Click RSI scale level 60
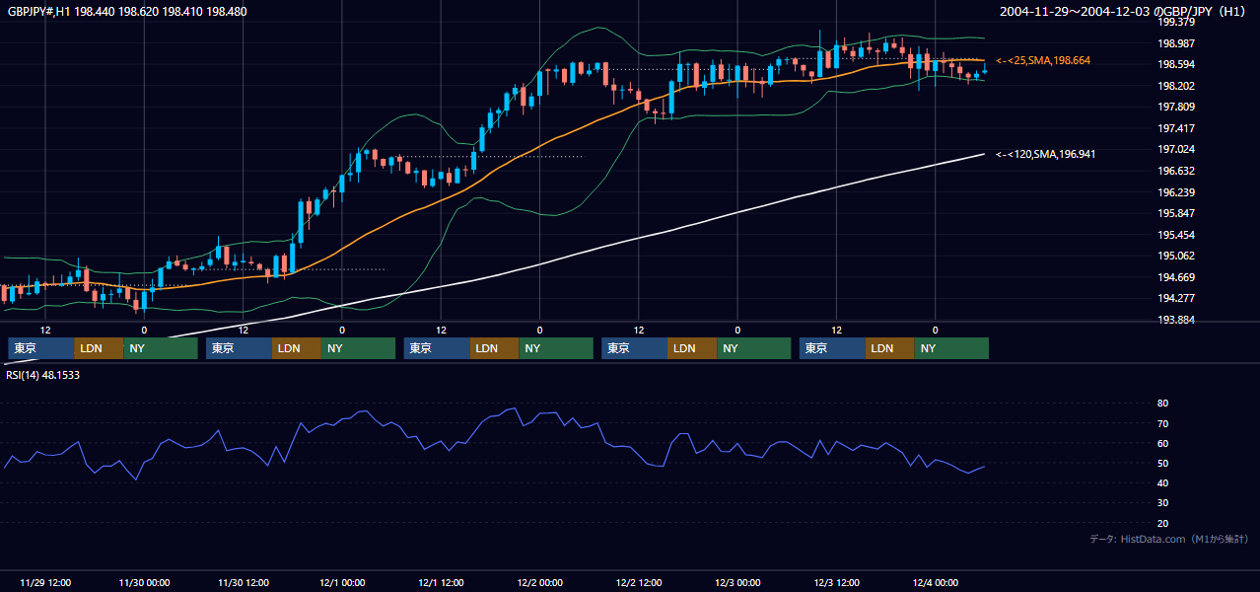 point(1162,444)
